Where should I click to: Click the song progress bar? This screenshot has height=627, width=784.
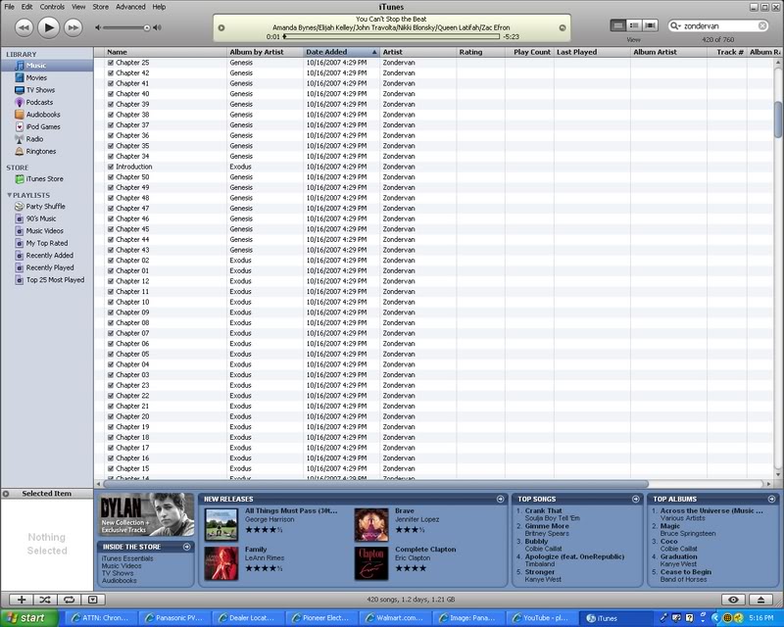(392, 36)
